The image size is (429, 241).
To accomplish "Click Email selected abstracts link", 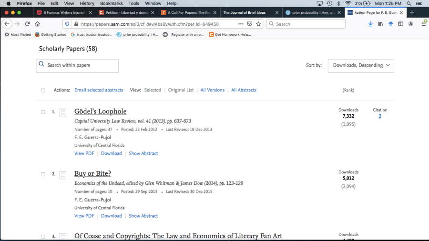I will pos(99,90).
